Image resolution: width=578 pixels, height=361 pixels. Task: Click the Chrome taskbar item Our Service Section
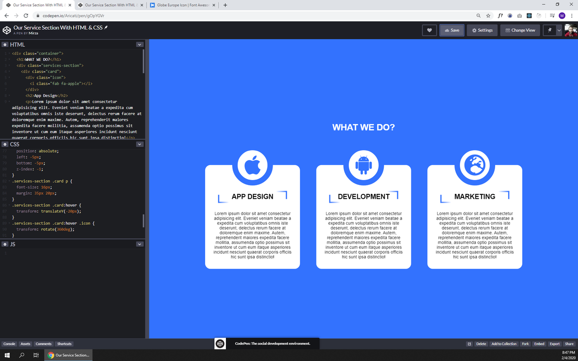69,355
